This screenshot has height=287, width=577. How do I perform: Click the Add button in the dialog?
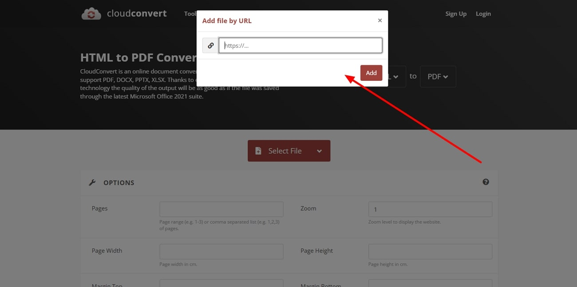371,73
